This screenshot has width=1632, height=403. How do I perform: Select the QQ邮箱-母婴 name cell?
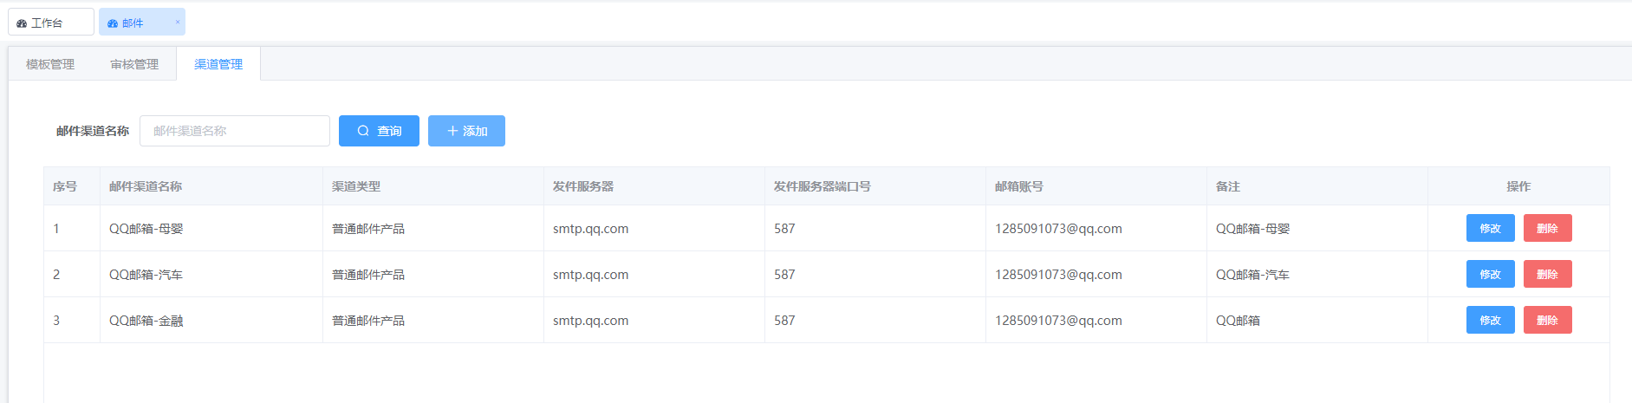pyautogui.click(x=211, y=229)
